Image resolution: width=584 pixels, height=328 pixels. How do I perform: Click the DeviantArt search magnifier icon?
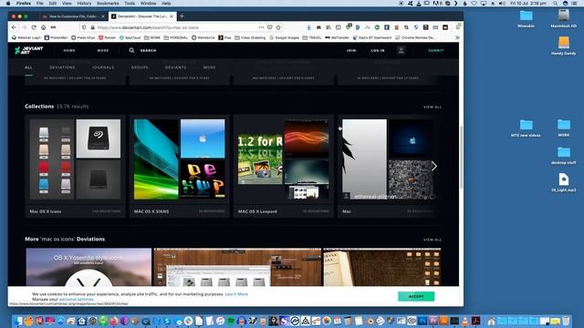pos(131,50)
